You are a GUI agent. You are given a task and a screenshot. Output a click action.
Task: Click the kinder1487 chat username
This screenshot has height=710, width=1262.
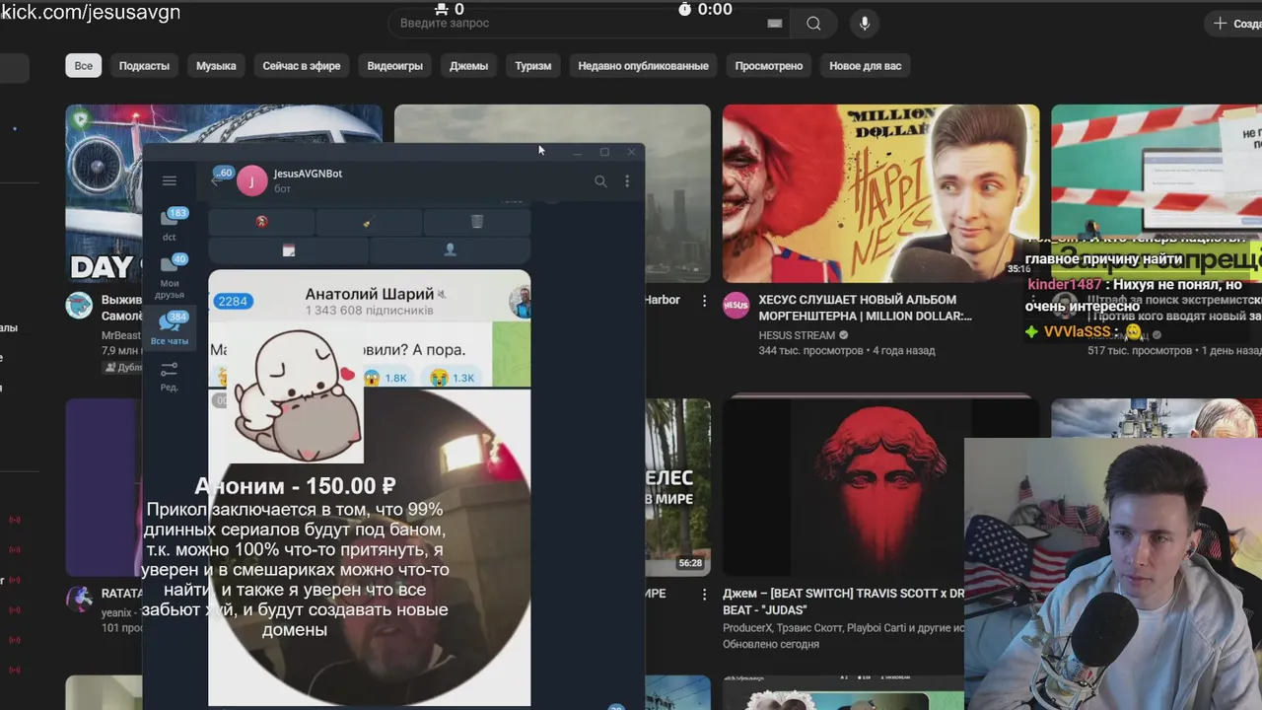(x=1065, y=284)
